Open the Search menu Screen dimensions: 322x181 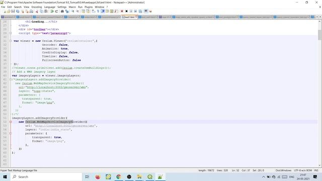18,7
